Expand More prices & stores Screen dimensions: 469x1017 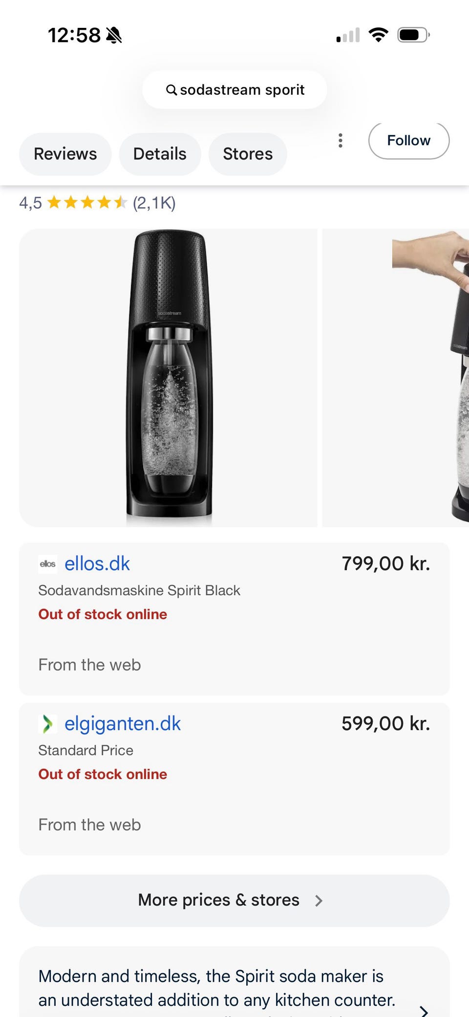point(234,900)
